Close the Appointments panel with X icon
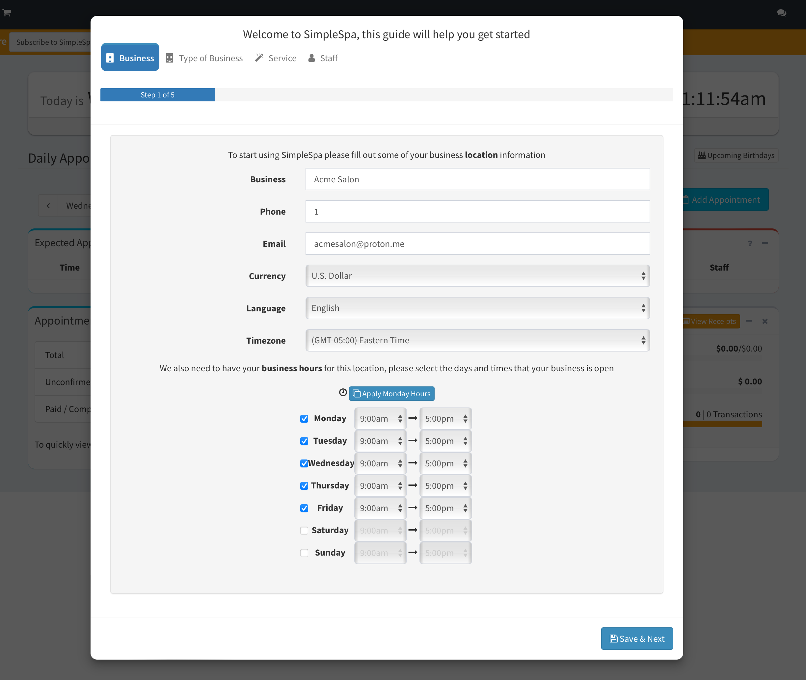Image resolution: width=806 pixels, height=680 pixels. tap(765, 321)
